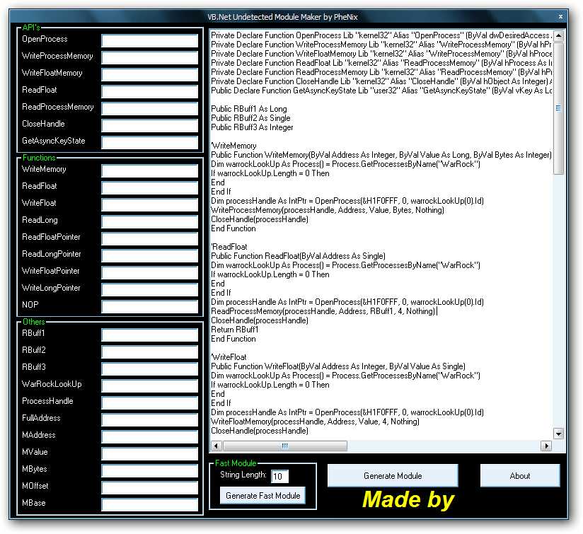Close the Module Maker window

coord(560,16)
